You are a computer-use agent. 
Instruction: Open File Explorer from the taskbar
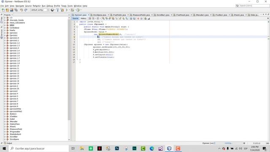[82, 148]
